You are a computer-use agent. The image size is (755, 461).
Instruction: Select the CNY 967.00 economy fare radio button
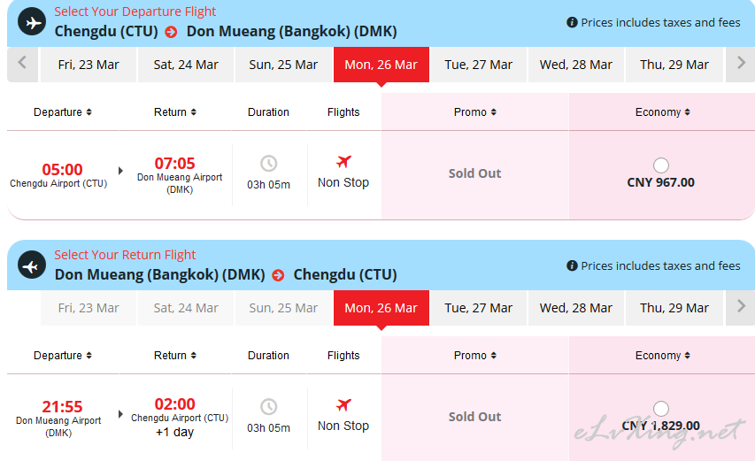[x=661, y=165]
